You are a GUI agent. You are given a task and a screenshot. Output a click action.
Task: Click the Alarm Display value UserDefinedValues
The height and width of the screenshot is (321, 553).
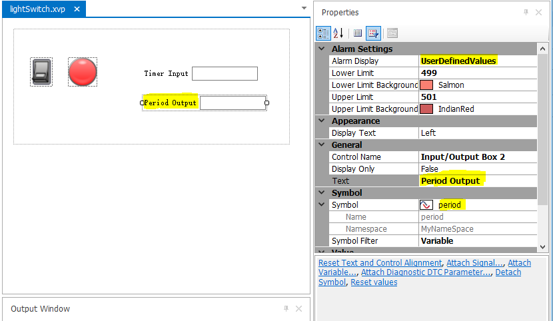click(x=458, y=61)
